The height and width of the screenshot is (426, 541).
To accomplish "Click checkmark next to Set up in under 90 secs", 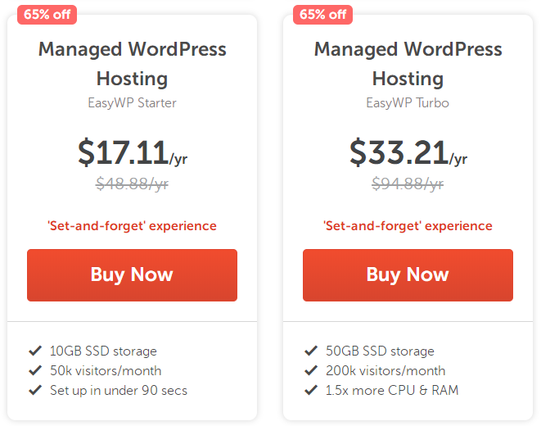I will pyautogui.click(x=35, y=390).
